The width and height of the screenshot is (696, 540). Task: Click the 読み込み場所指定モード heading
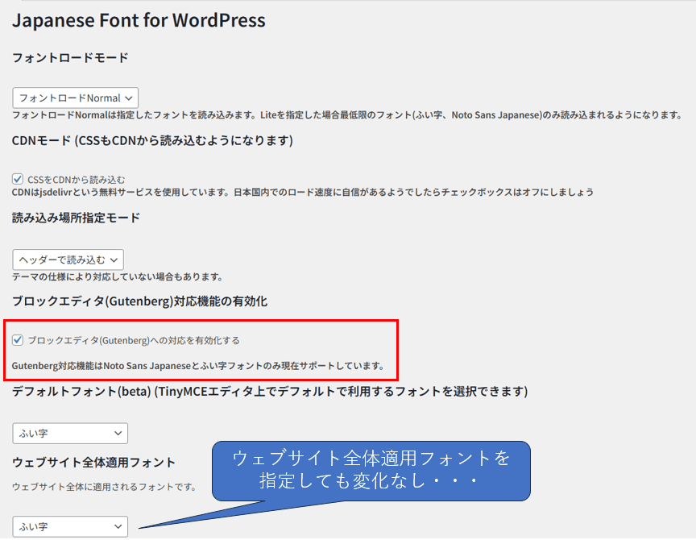[x=76, y=218]
